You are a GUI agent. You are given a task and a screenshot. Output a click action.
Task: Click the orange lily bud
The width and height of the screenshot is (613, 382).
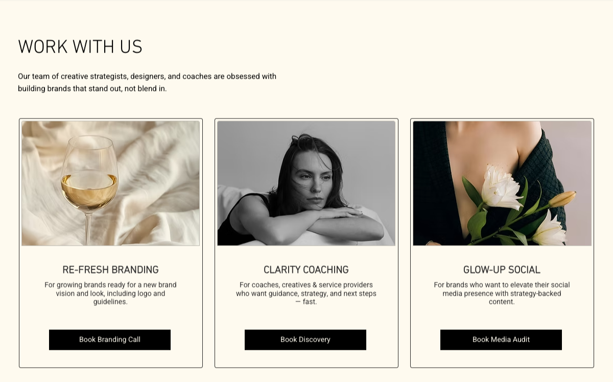(562, 199)
